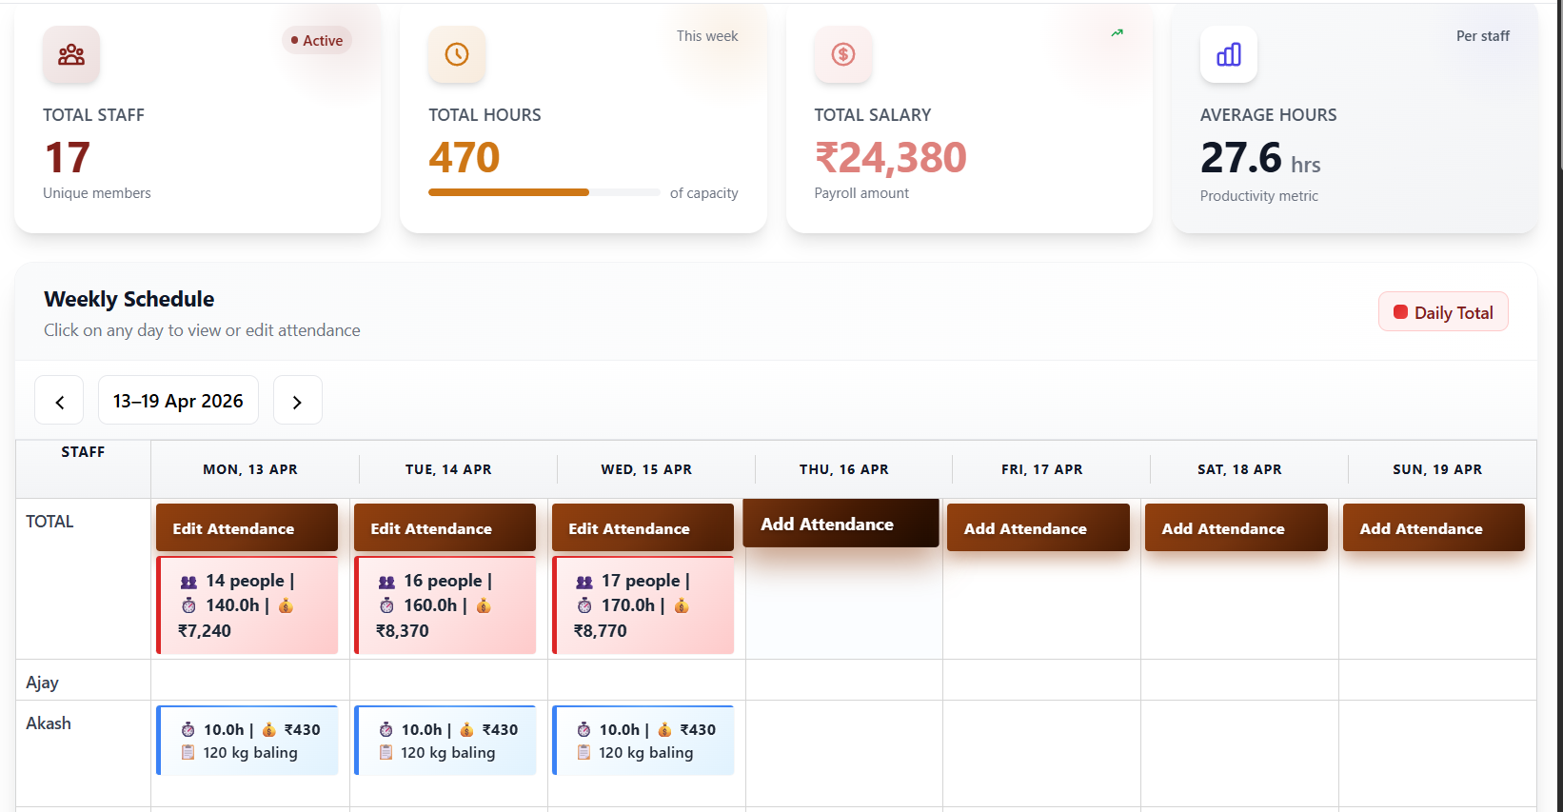Toggle the Daily Total button
Image resolution: width=1563 pixels, height=812 pixels.
[1443, 312]
